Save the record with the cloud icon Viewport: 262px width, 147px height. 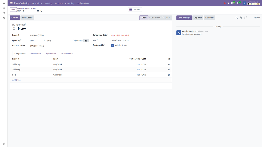(x=38, y=11)
